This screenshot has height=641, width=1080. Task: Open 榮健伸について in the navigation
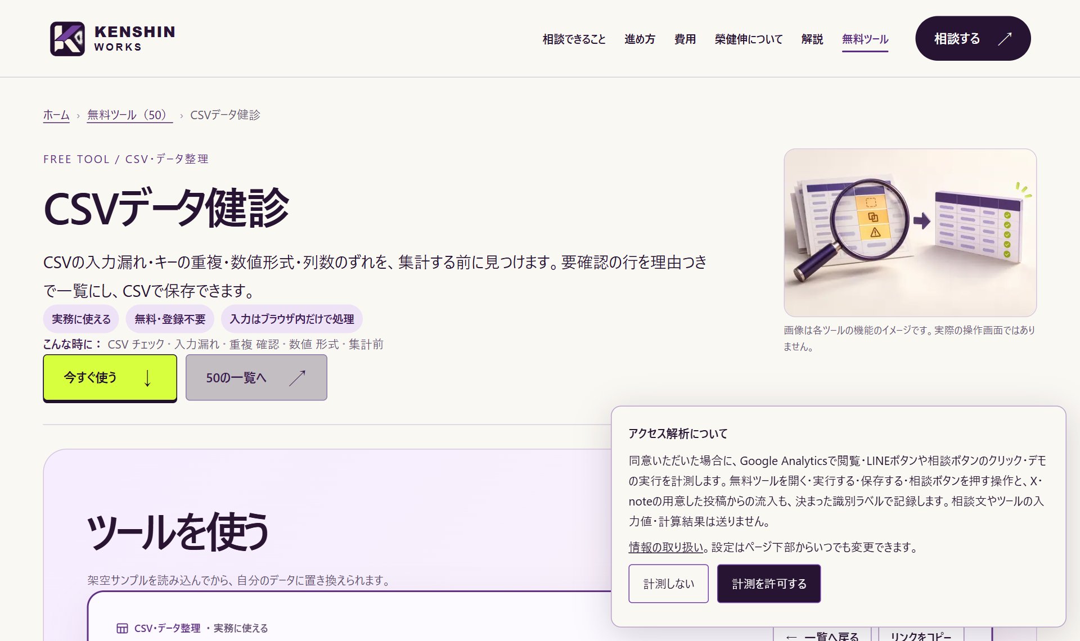tap(749, 39)
